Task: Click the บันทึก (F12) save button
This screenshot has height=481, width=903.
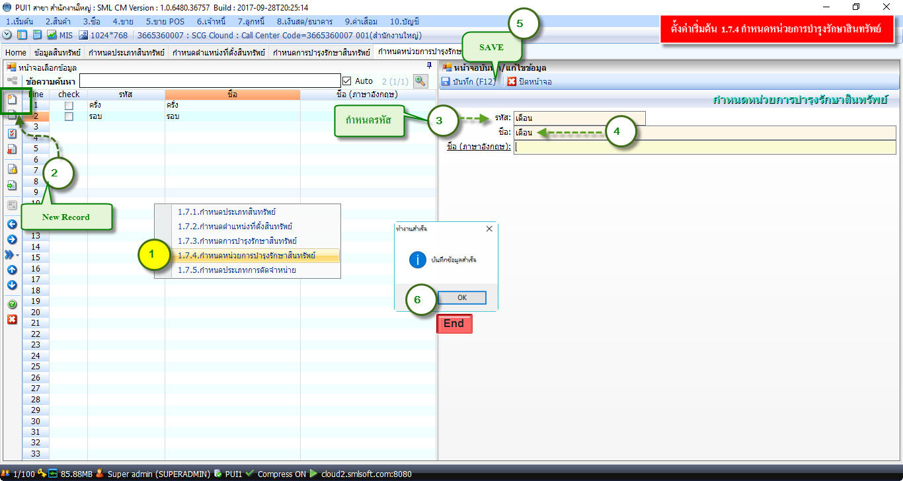Action: point(469,81)
